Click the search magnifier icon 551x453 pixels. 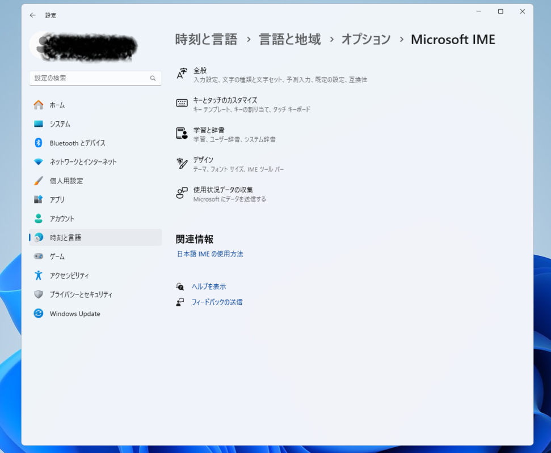pyautogui.click(x=153, y=78)
